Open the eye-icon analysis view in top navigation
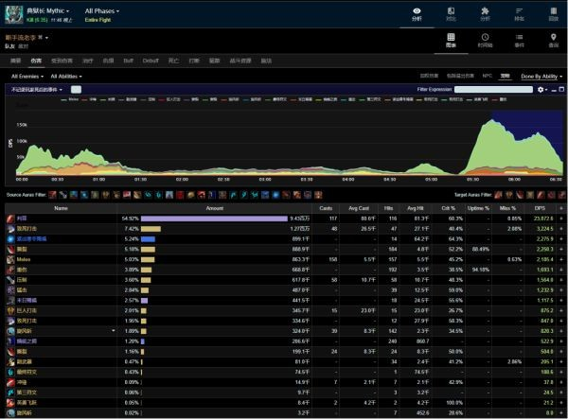This screenshot has height=419, width=568. point(417,14)
